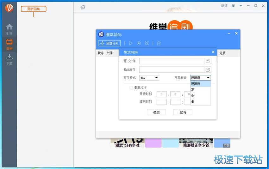This screenshot has width=269, height=169.
Task: Click the 更新剧集 button
Action: tap(34, 9)
